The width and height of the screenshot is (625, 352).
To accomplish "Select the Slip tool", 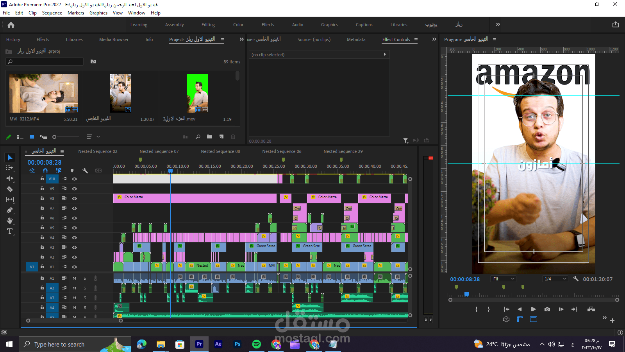I will 10,199.
